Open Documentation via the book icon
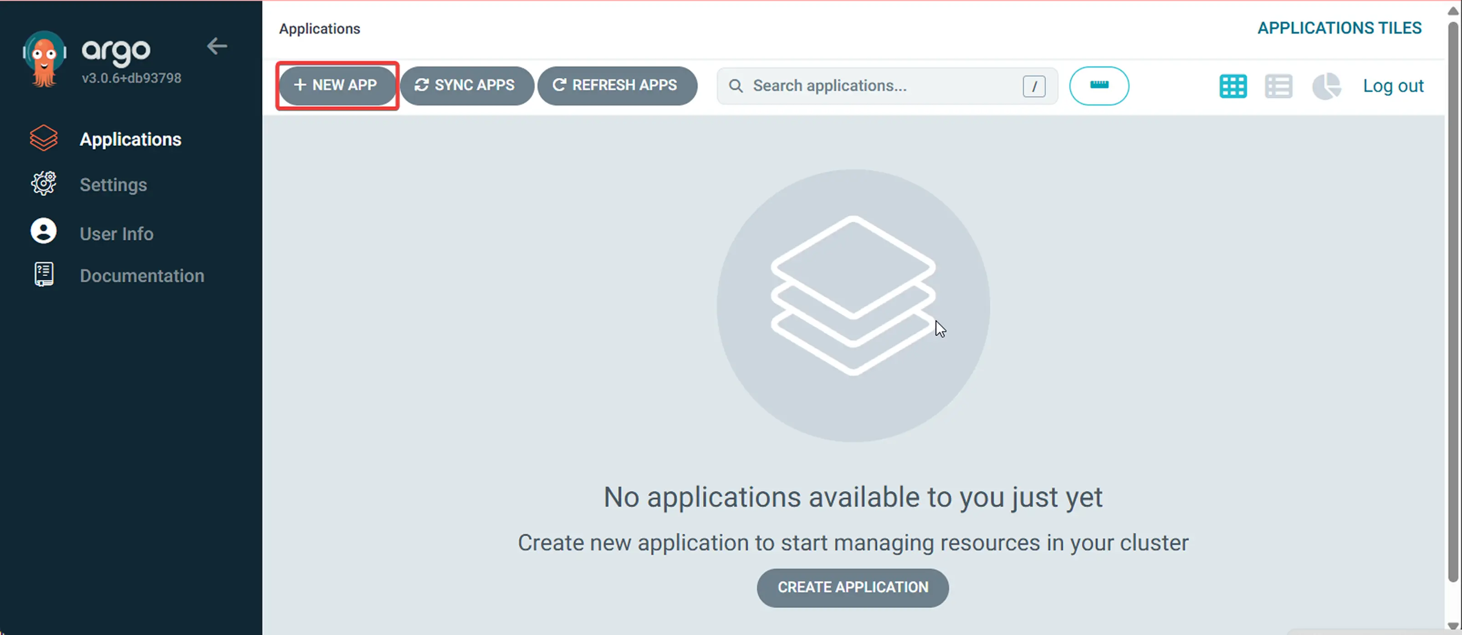The width and height of the screenshot is (1462, 635). click(x=44, y=274)
